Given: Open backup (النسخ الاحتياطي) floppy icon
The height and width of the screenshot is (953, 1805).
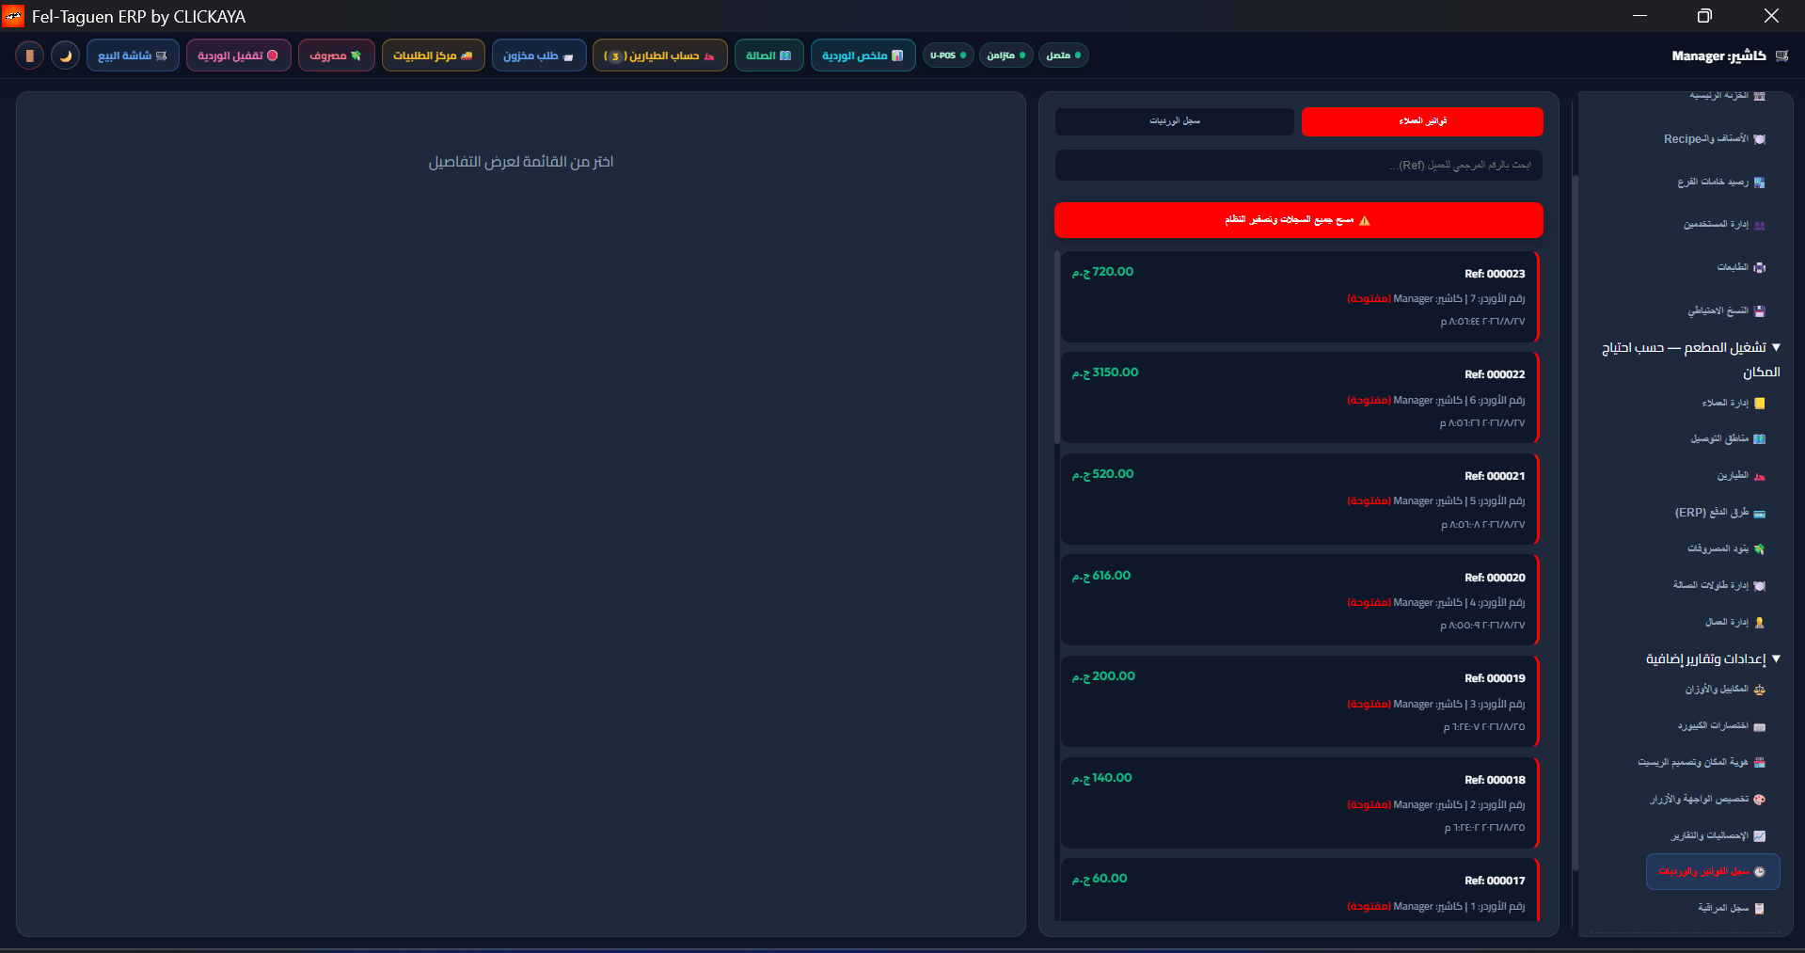Looking at the screenshot, I should (1760, 310).
